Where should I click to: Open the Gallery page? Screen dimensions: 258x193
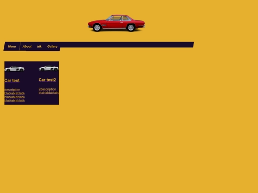[x=53, y=46]
